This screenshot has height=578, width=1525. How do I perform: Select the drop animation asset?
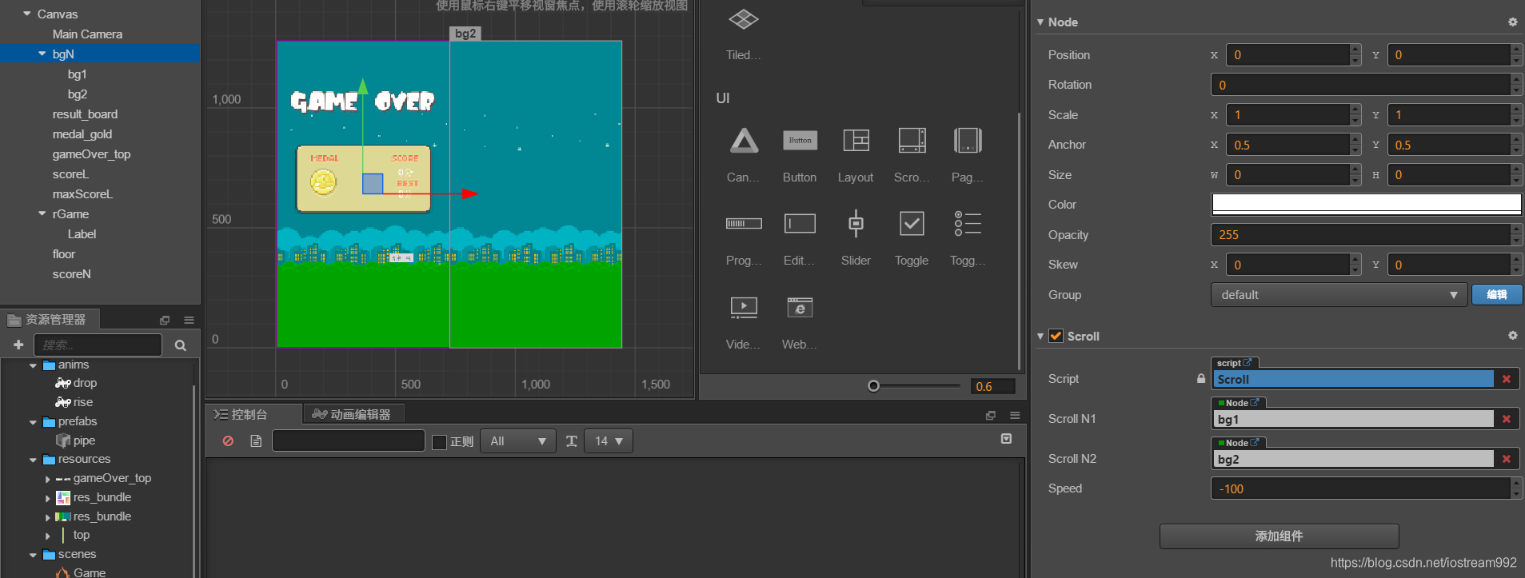click(85, 383)
